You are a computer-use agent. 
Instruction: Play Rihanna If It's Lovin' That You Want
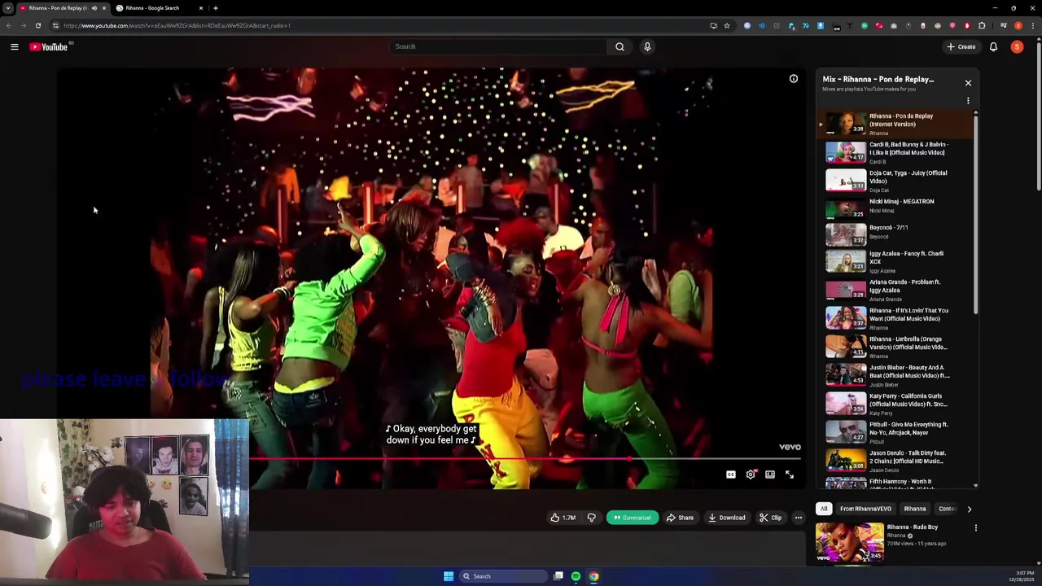point(895,318)
